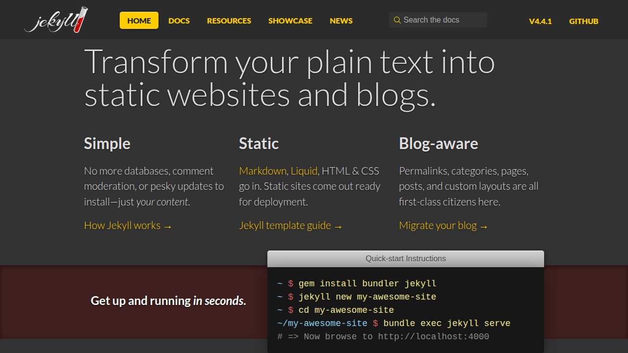This screenshot has width=628, height=353.
Task: Open the V4.4.1 release link
Action: 540,21
